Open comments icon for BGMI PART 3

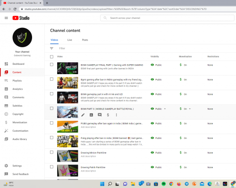coord(100,115)
